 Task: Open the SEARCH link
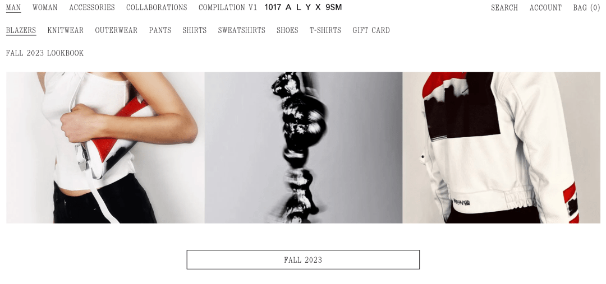click(504, 8)
